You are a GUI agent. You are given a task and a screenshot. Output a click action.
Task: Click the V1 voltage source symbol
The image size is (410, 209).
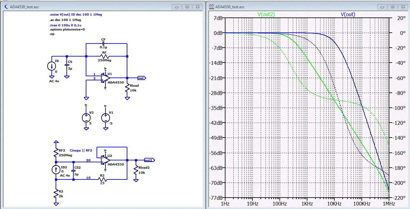pos(106,118)
